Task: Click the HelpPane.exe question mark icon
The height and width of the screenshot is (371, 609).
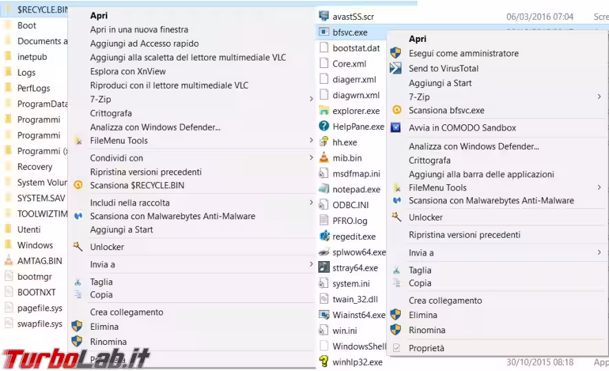Action: click(x=324, y=126)
